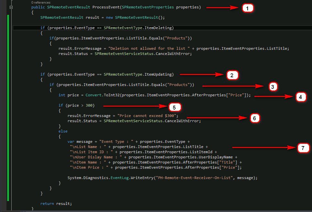The width and height of the screenshot is (312, 212).
Task: Click the "WriteEntry" method call
Action: coord(142,178)
